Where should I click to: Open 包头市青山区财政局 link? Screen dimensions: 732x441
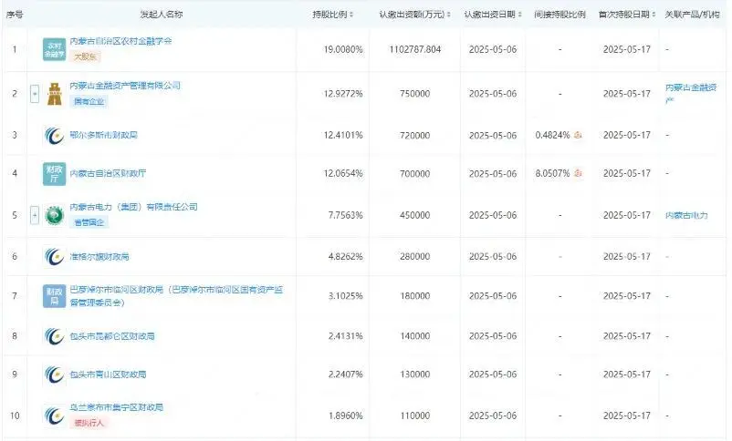pyautogui.click(x=108, y=374)
